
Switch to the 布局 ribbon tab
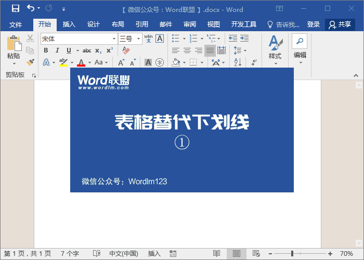[x=118, y=24]
